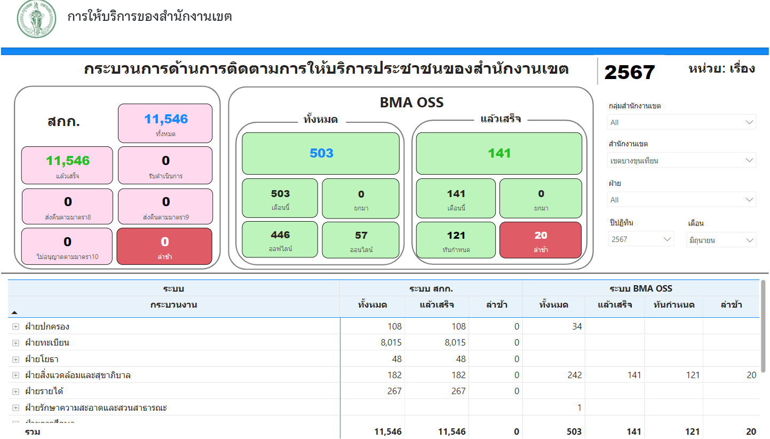Click the sort arrow under กระบวนงาน header
770x439 pixels.
point(14,312)
